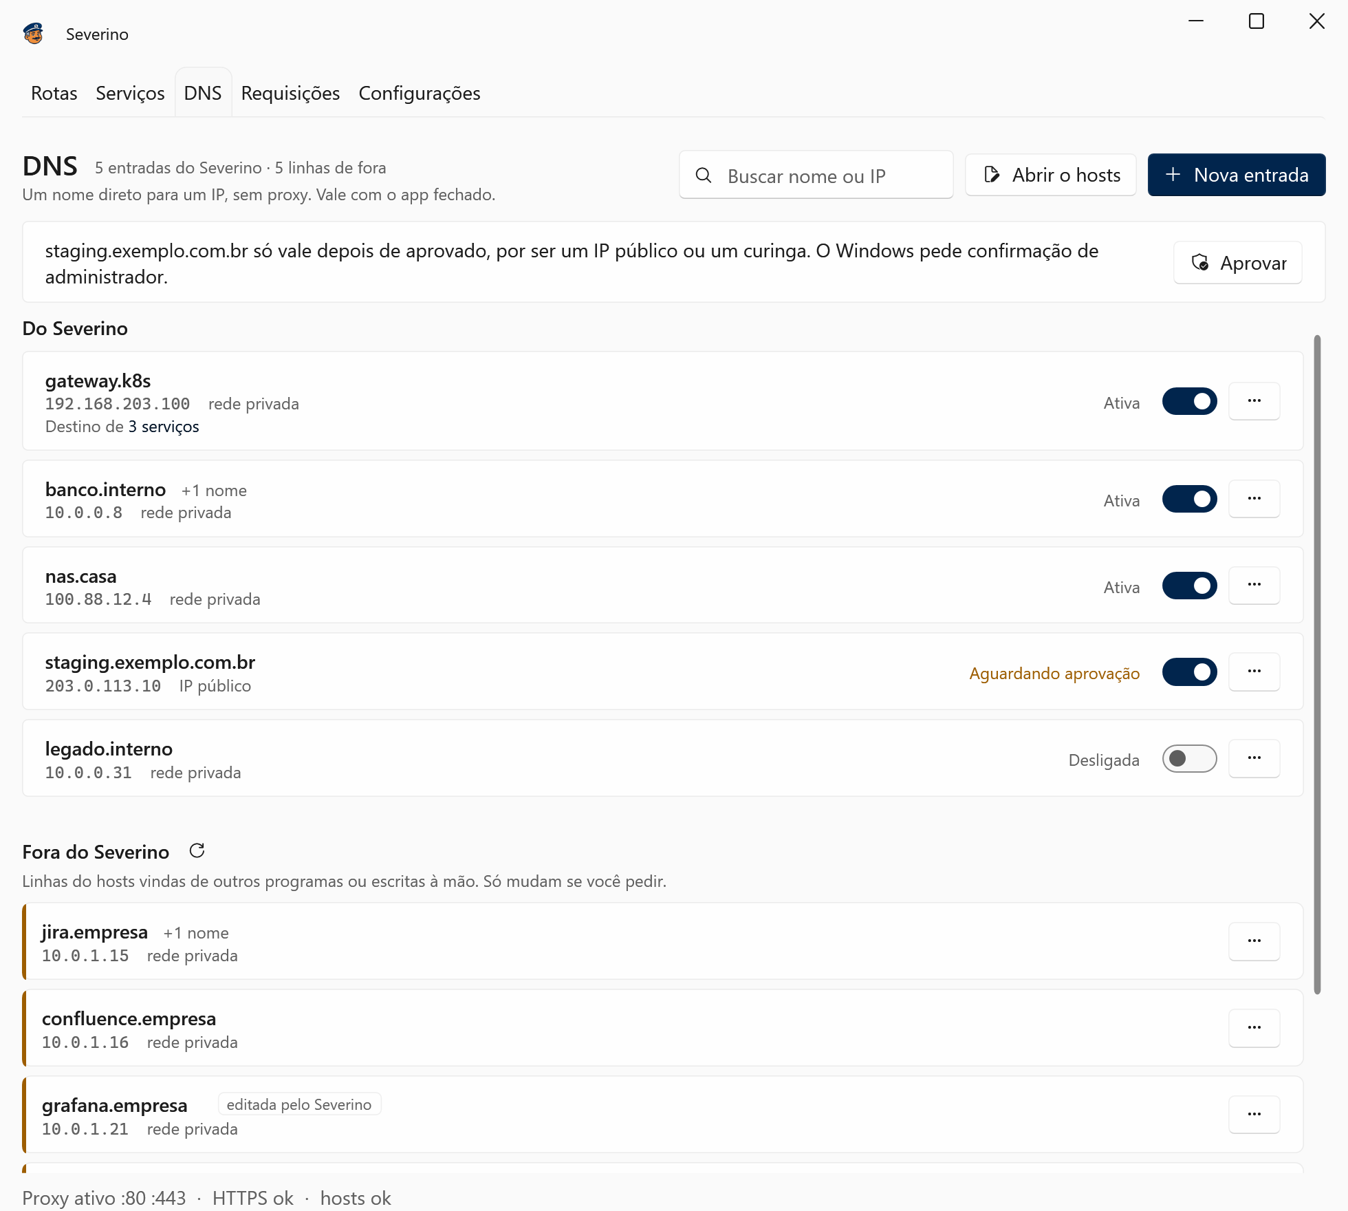Click the +1 nome label on banco.interno
1348x1211 pixels.
coord(214,491)
